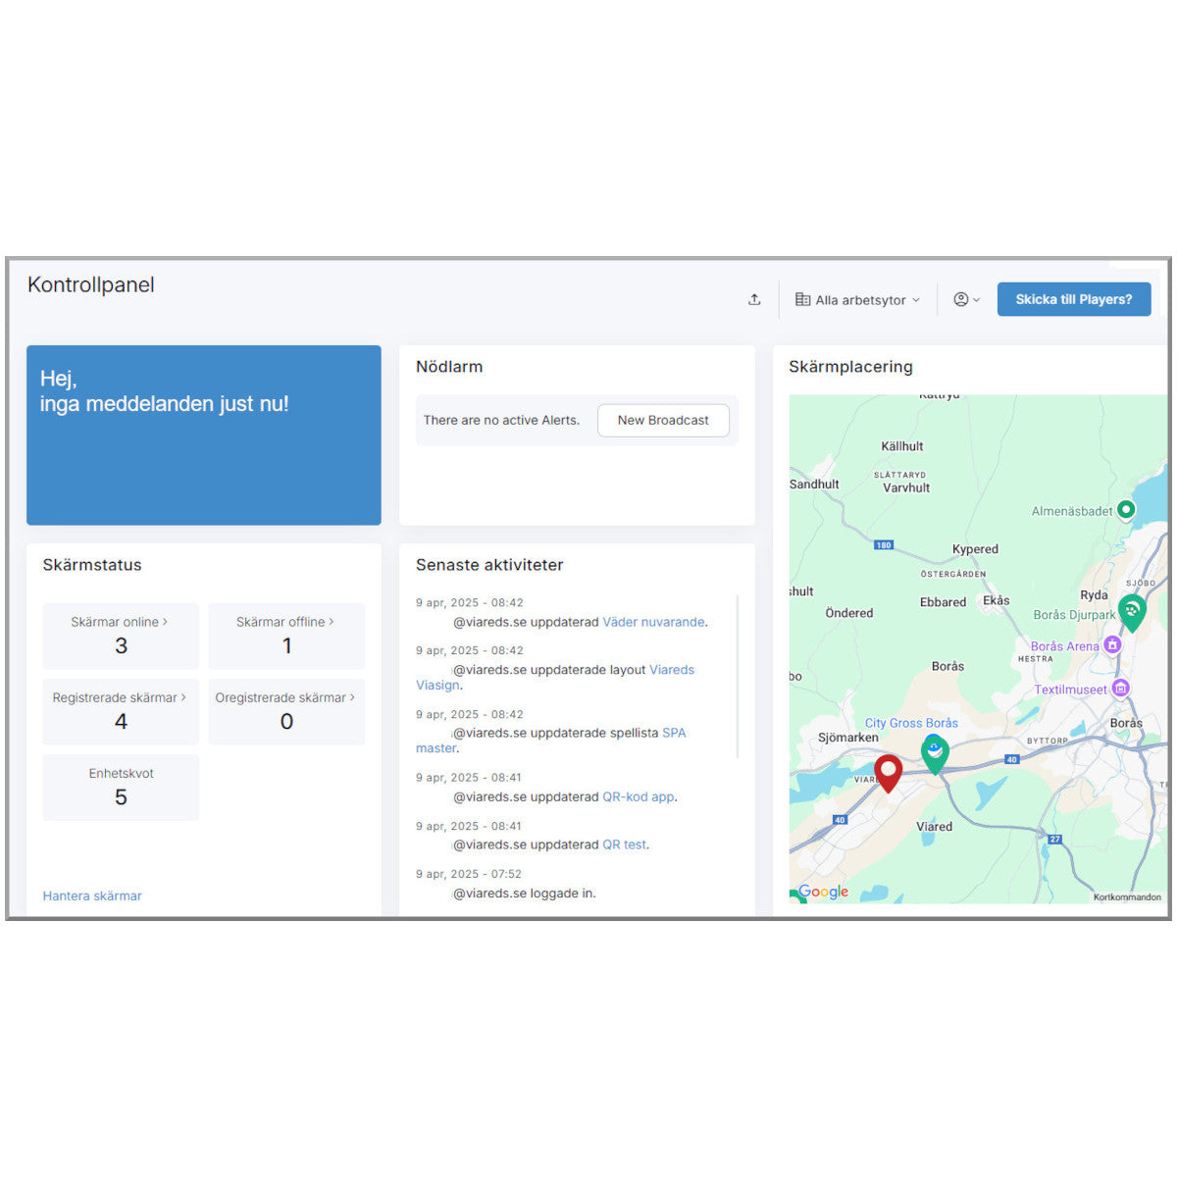Click the Skicka till Players? button
The height and width of the screenshot is (1177, 1177).
(1073, 300)
